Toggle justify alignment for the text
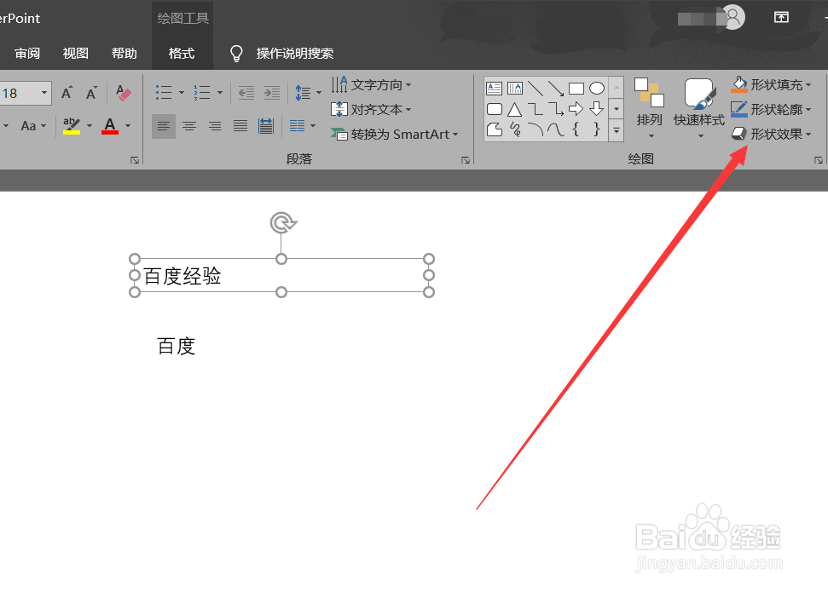828x592 pixels. pyautogui.click(x=240, y=126)
